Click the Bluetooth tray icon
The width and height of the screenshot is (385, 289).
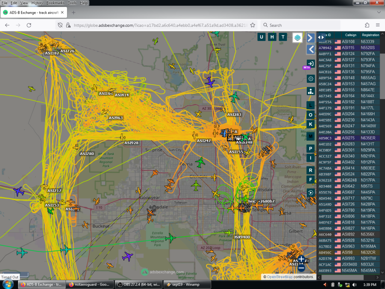(x=333, y=284)
